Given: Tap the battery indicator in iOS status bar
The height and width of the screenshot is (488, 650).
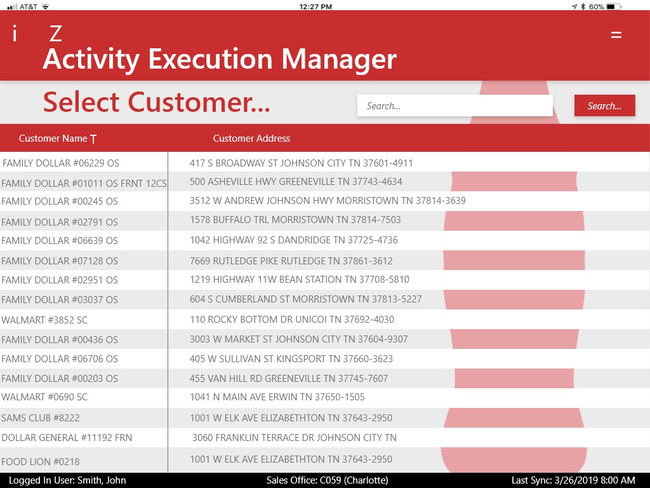Looking at the screenshot, I should pos(613,6).
